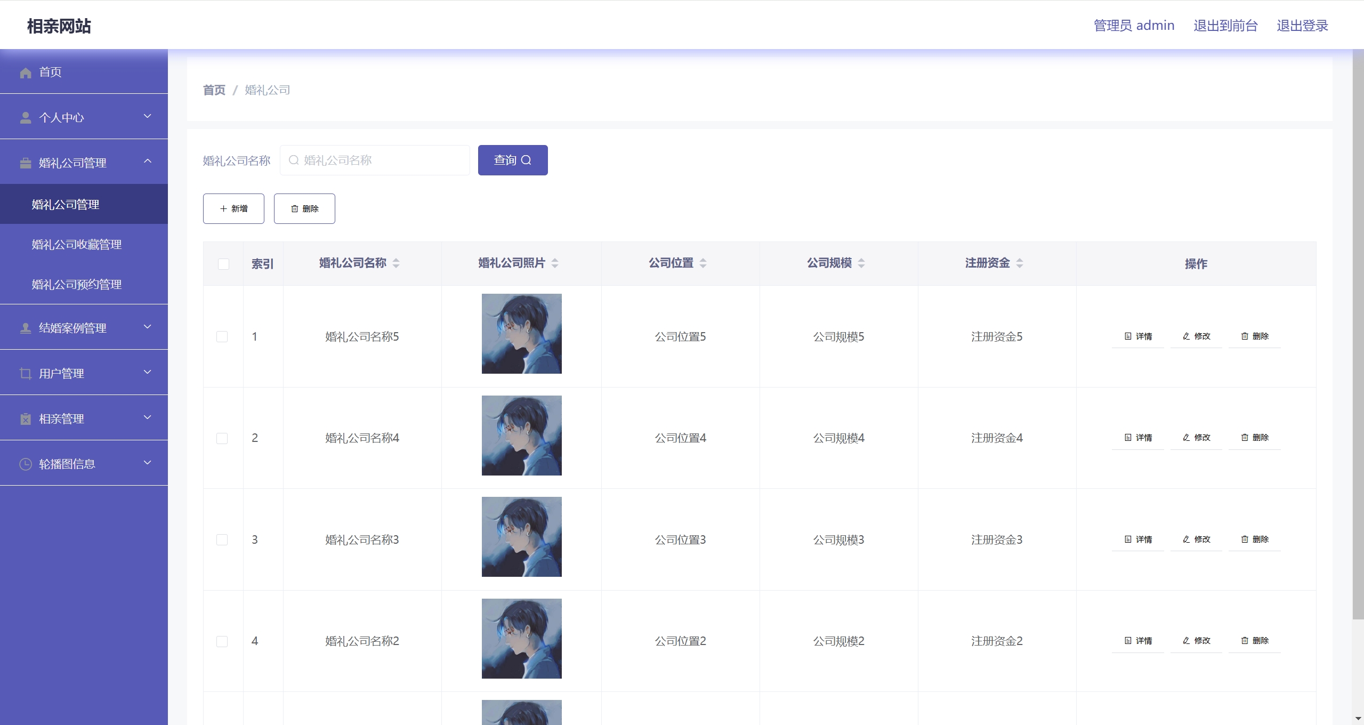The width and height of the screenshot is (1364, 725).
Task: Click 修改 for 婚礼公司名称5
Action: pyautogui.click(x=1196, y=336)
